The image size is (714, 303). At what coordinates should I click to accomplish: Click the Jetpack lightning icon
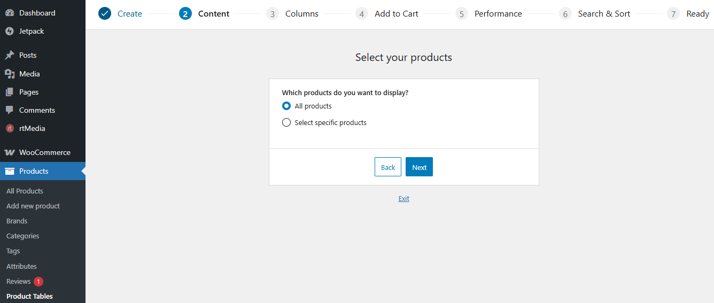pyautogui.click(x=10, y=32)
